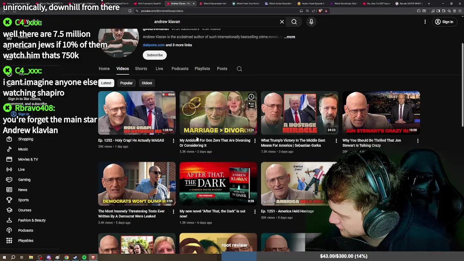The width and height of the screenshot is (464, 261).
Task: Select the Videos tab
Action: point(123,69)
